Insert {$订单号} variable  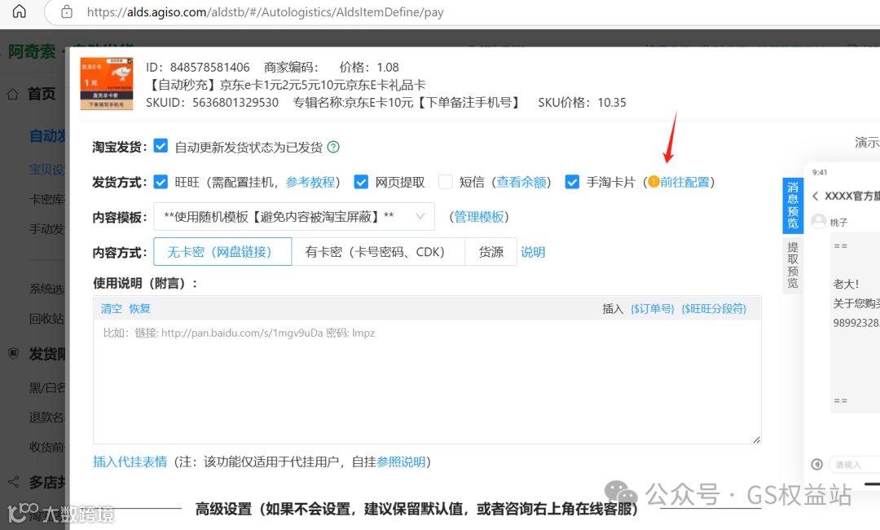[652, 308]
